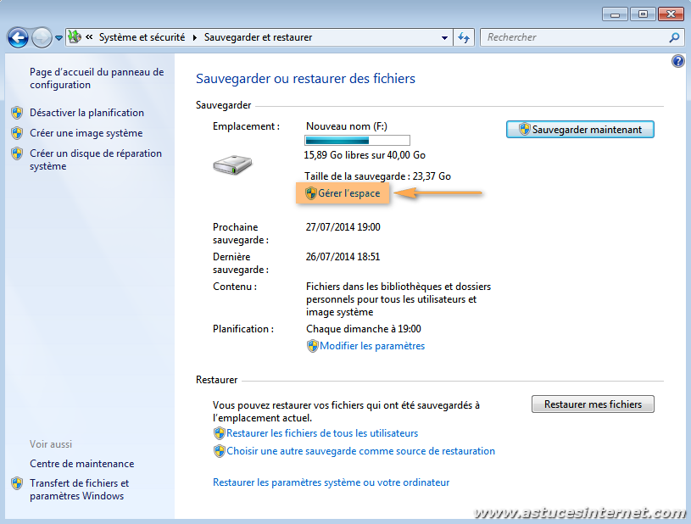Click the back navigation arrow button

[x=18, y=37]
